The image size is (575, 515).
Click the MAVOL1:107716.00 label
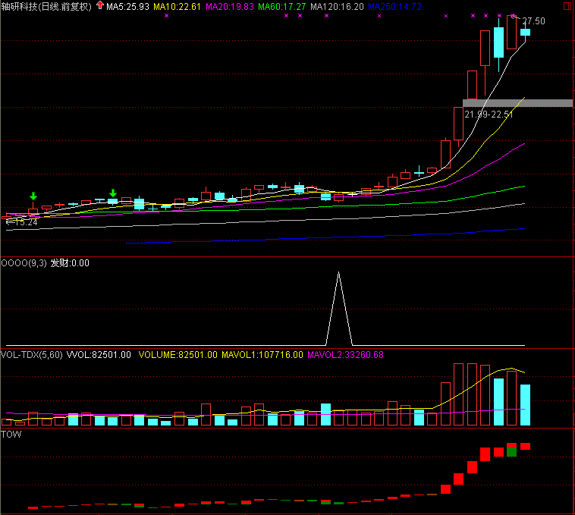click(262, 354)
